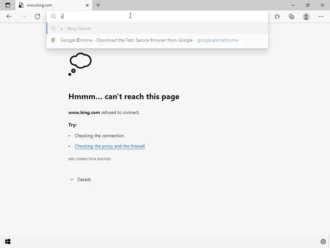
Task: Expand the Details section
Action: click(80, 180)
